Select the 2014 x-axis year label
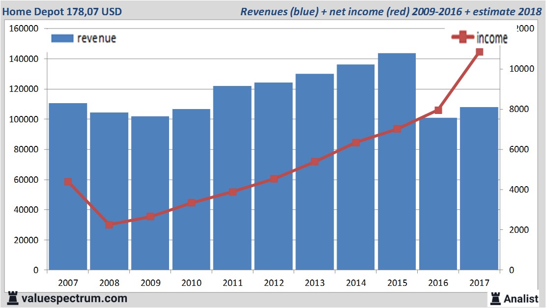This screenshot has height=308, width=546. 356,282
